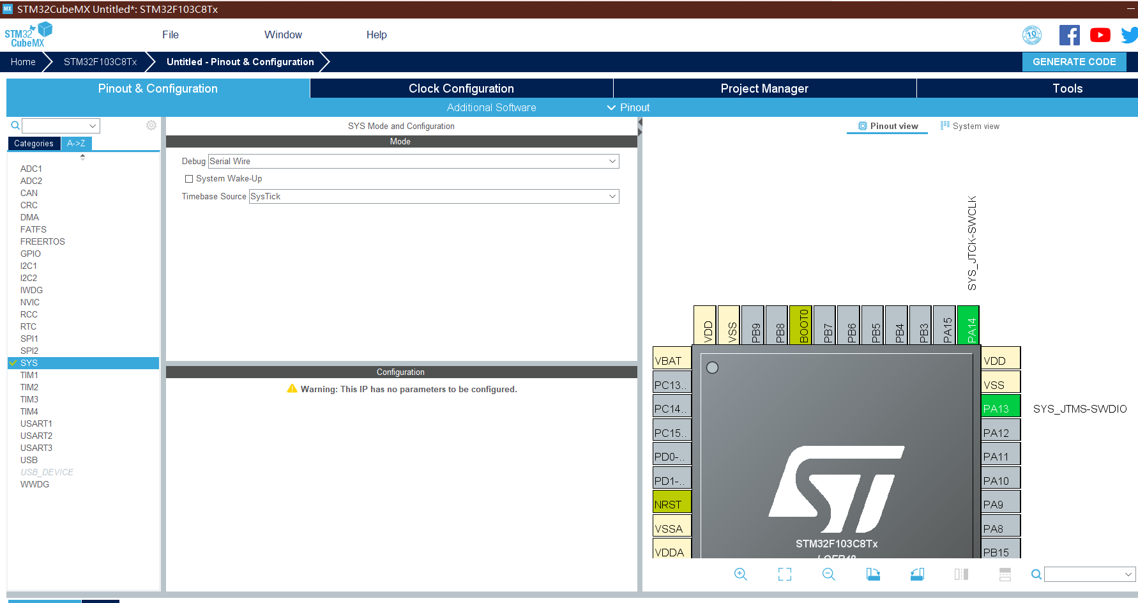Go to Home breadcrumb
Screen dimensions: 1138x603
23,62
